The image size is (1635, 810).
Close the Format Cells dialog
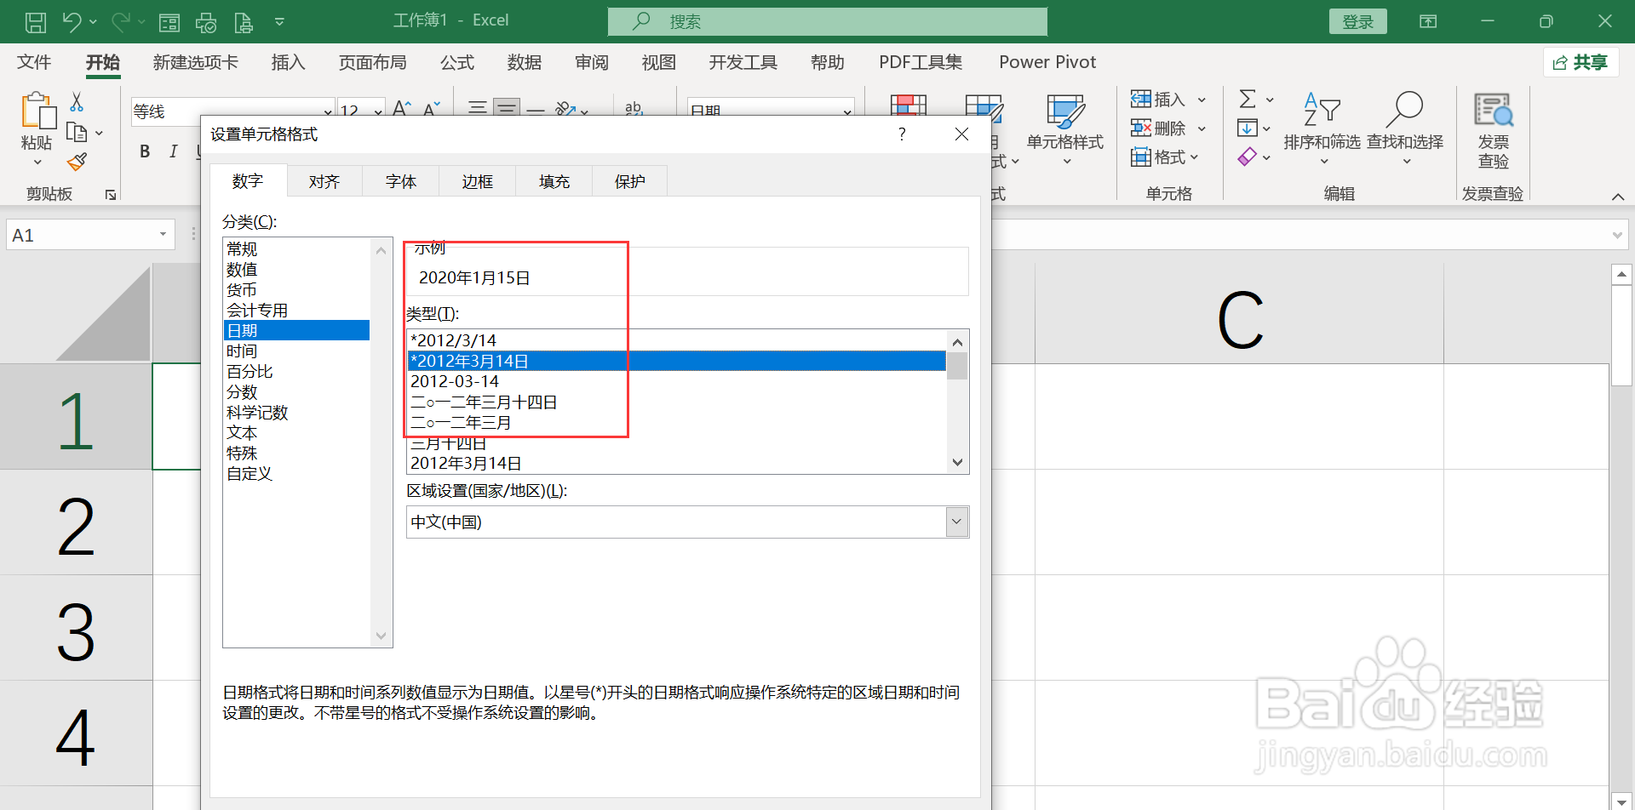tap(961, 134)
